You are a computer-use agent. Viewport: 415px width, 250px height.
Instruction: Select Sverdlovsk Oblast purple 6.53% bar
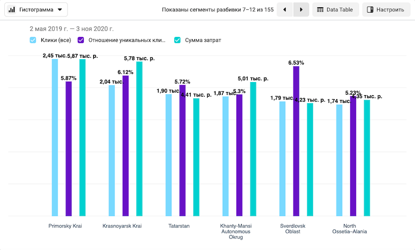[296, 141]
